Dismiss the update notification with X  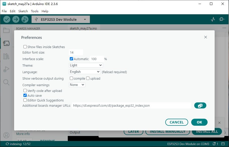pyautogui.click(x=219, y=123)
